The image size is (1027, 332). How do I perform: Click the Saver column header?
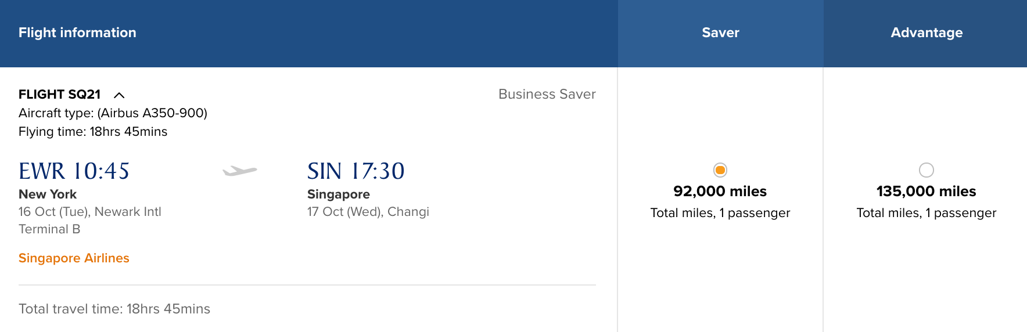(720, 33)
